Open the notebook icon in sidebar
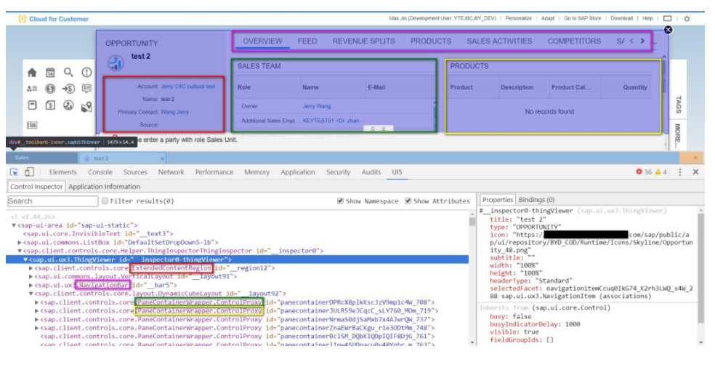 (x=32, y=105)
